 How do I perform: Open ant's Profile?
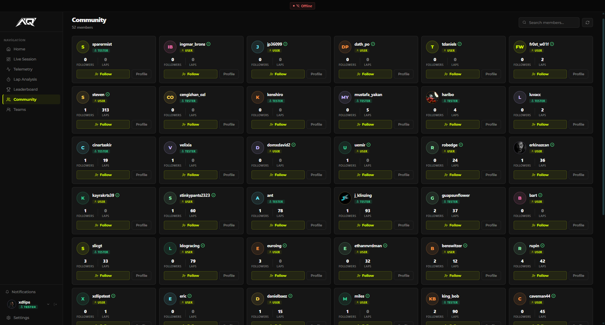pos(316,225)
